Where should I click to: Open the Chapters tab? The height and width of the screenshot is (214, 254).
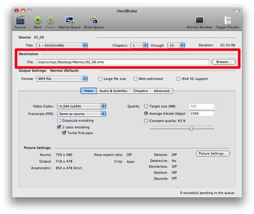141,91
